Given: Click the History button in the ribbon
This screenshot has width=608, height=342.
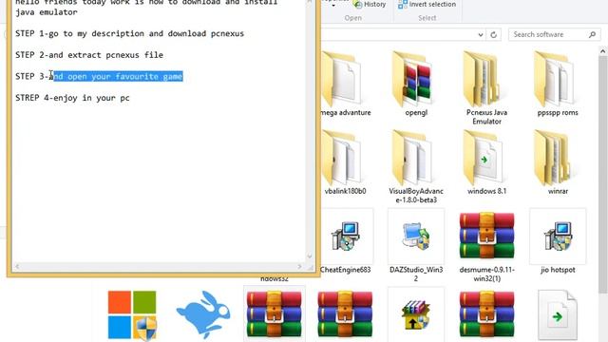Looking at the screenshot, I should point(370,4).
